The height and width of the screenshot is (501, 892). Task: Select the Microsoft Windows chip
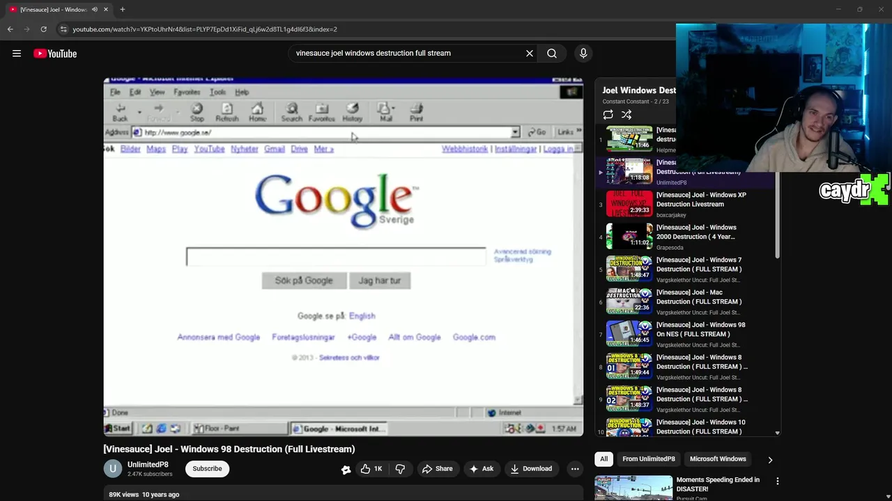coord(718,459)
